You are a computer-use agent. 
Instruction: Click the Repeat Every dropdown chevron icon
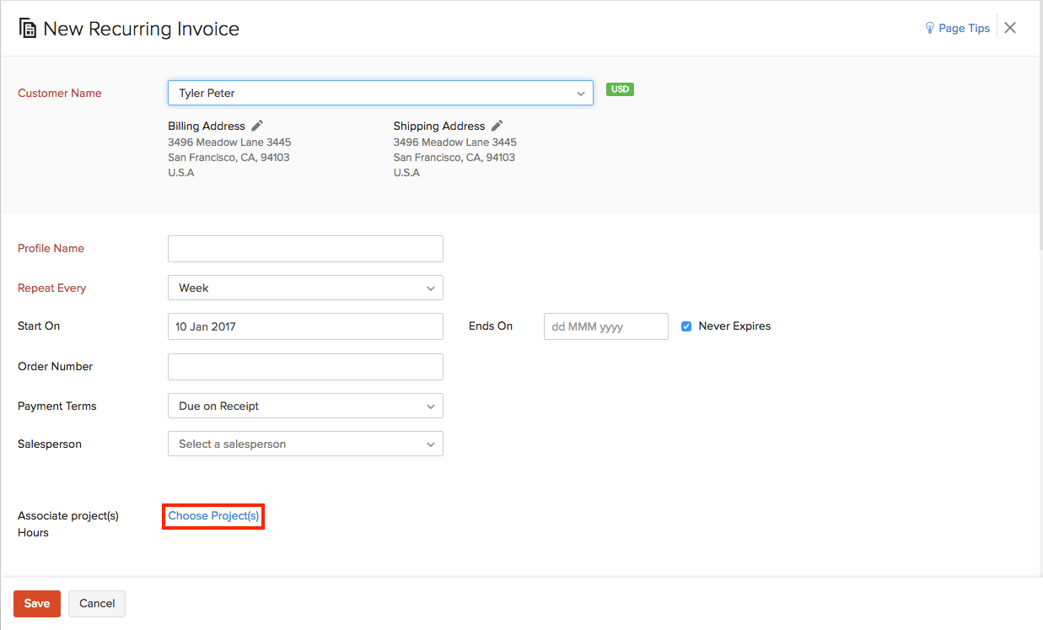(x=432, y=288)
